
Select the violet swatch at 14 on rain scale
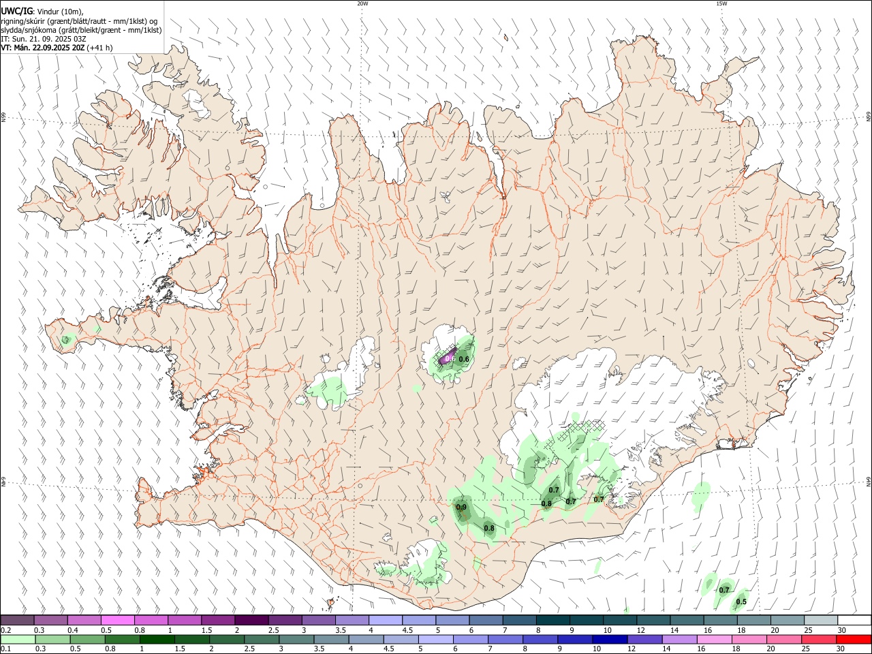(679, 640)
